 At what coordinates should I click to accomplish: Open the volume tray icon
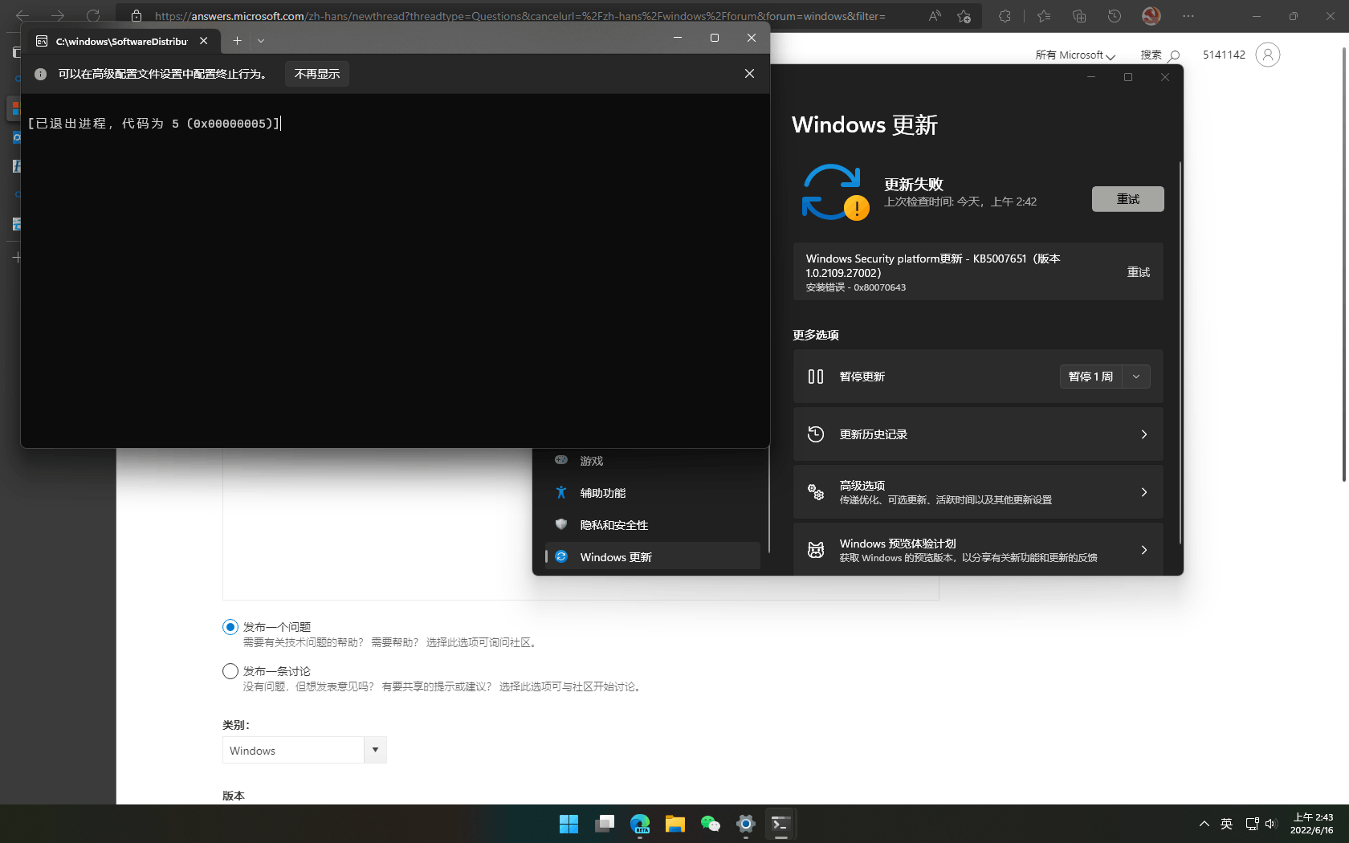click(1271, 824)
